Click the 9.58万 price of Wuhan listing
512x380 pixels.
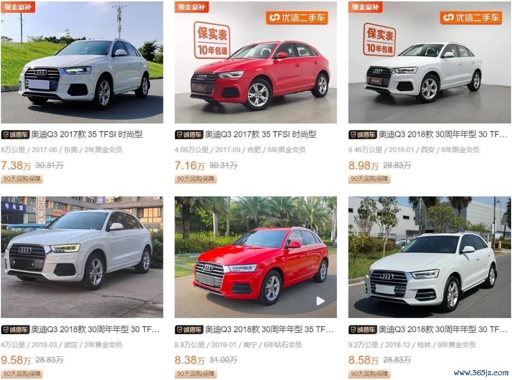point(16,360)
